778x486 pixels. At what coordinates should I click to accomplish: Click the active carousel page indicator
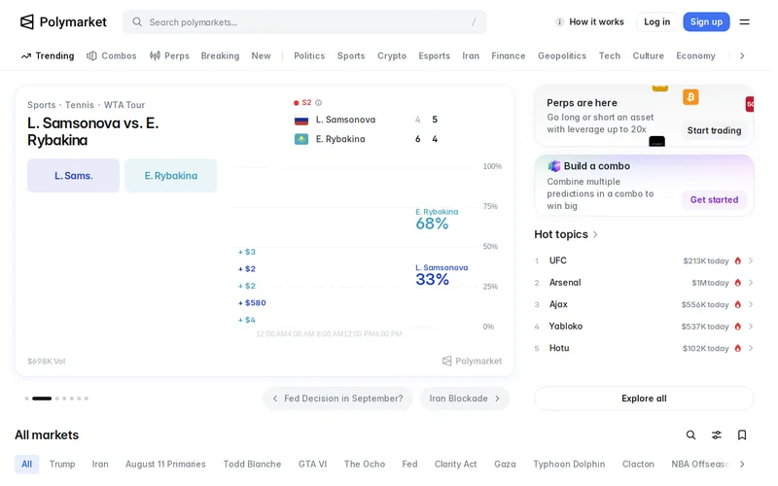pos(42,399)
